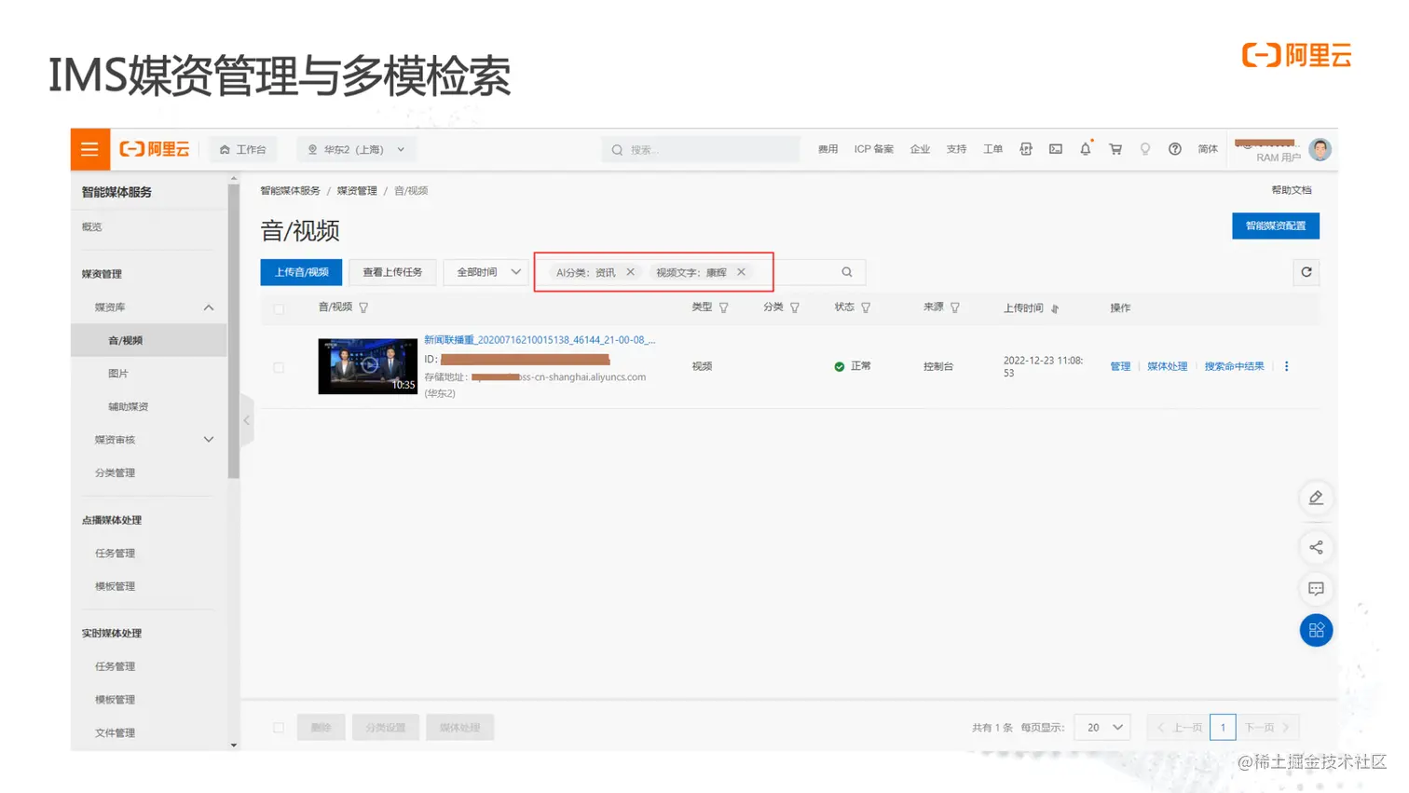
Task: Click the video thumbnail to play it
Action: click(x=367, y=365)
